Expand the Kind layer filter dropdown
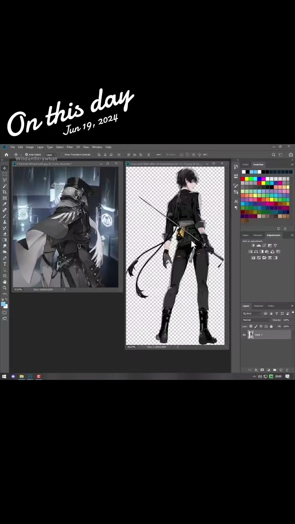Viewport: 295px width, 524px height. (252, 314)
